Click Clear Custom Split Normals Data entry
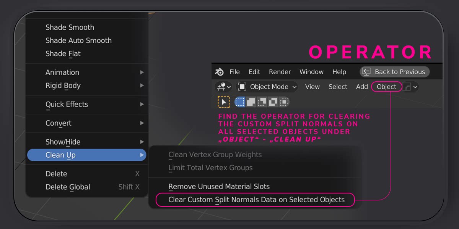This screenshot has height=229, width=459. [256, 200]
